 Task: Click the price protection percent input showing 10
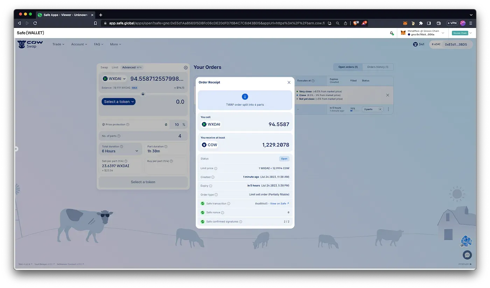pos(176,124)
